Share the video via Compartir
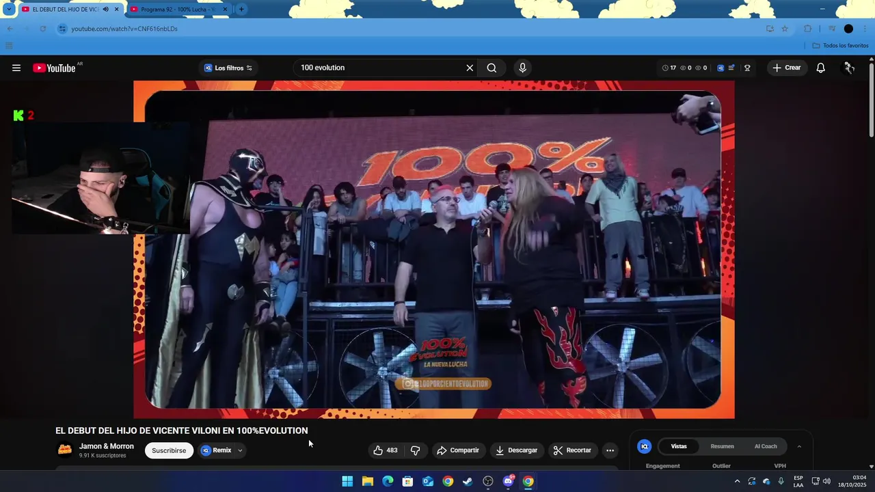 coord(458,450)
